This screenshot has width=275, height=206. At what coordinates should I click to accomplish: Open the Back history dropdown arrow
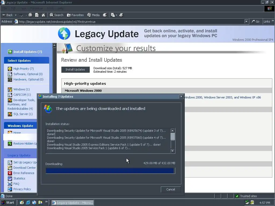(x=16, y=15)
